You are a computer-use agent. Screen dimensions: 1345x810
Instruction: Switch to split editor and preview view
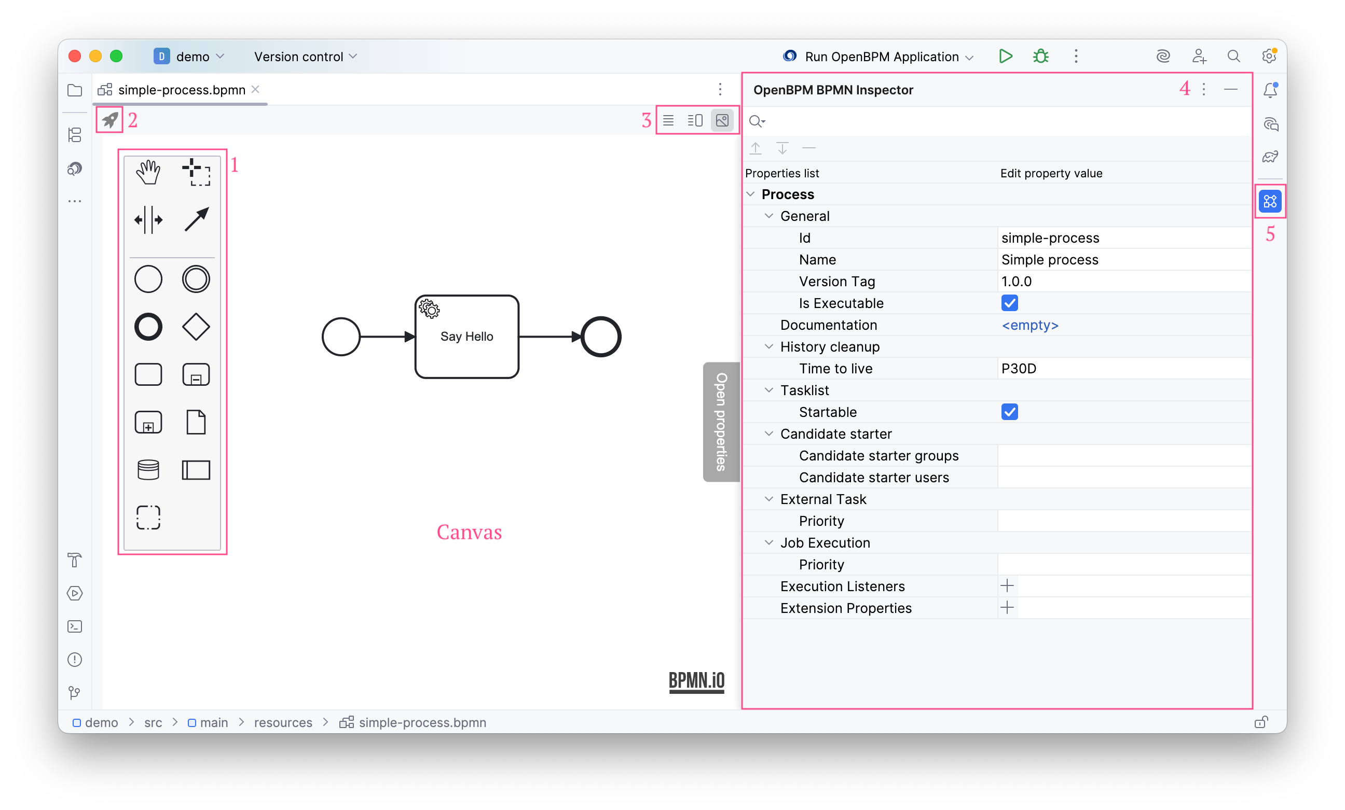click(x=695, y=120)
